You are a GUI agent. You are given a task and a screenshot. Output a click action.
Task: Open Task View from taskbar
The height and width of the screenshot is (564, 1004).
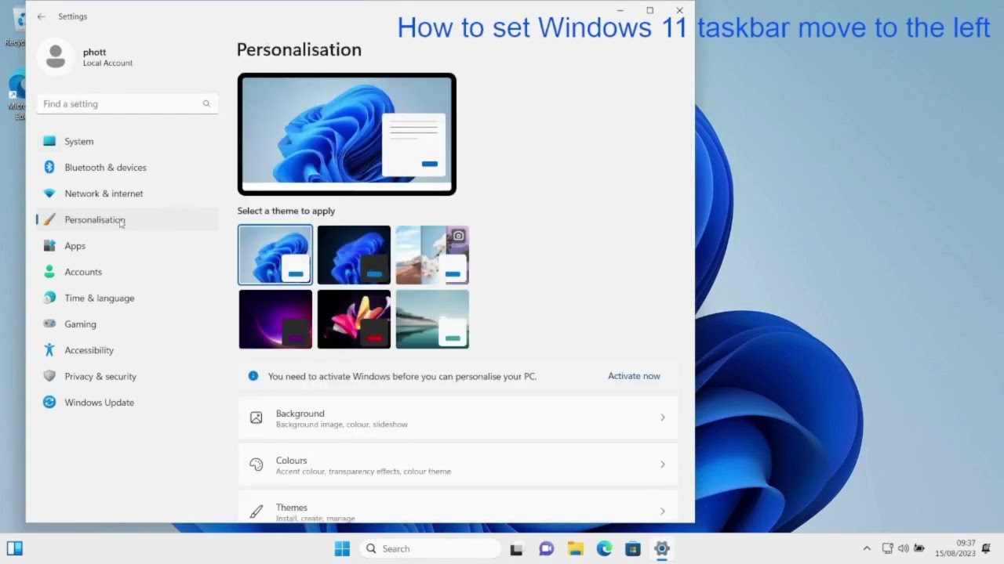[x=516, y=549]
